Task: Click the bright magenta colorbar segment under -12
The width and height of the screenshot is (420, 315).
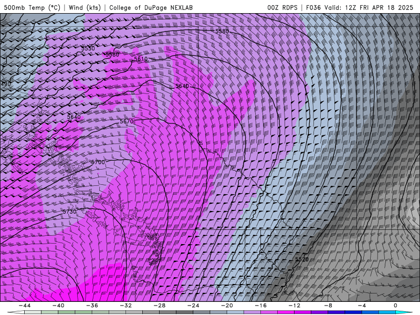Action: 286,312
